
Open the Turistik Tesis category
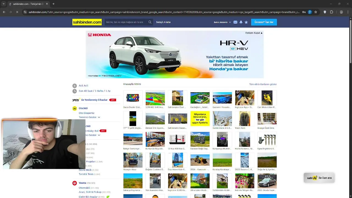(86, 174)
